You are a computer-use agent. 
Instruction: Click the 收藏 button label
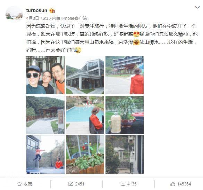click(28, 184)
